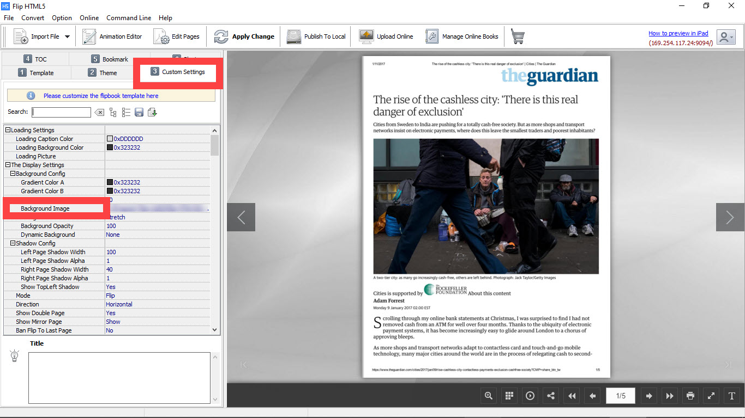Flip backward using large left chevron

241,217
